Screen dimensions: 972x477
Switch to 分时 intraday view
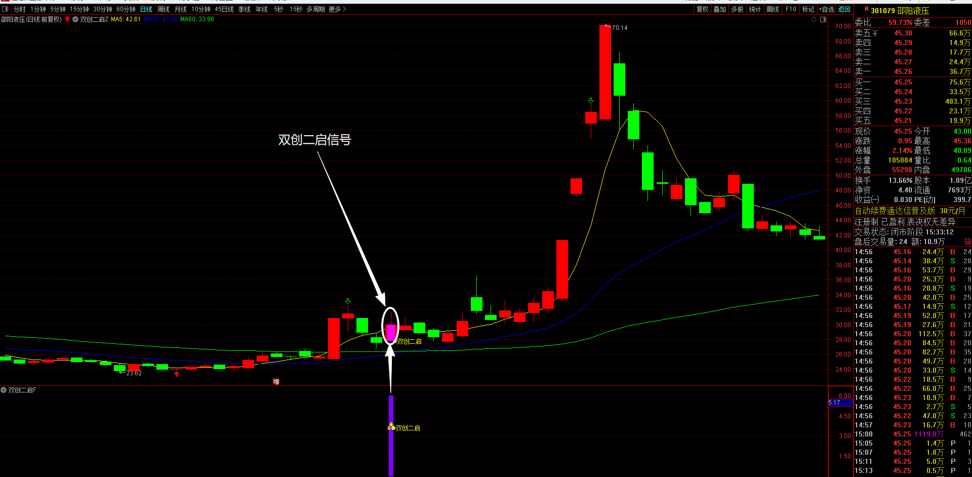click(19, 9)
